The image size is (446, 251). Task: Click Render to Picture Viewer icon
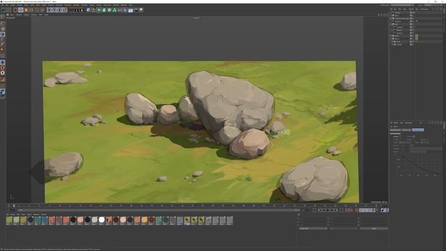tap(77, 10)
